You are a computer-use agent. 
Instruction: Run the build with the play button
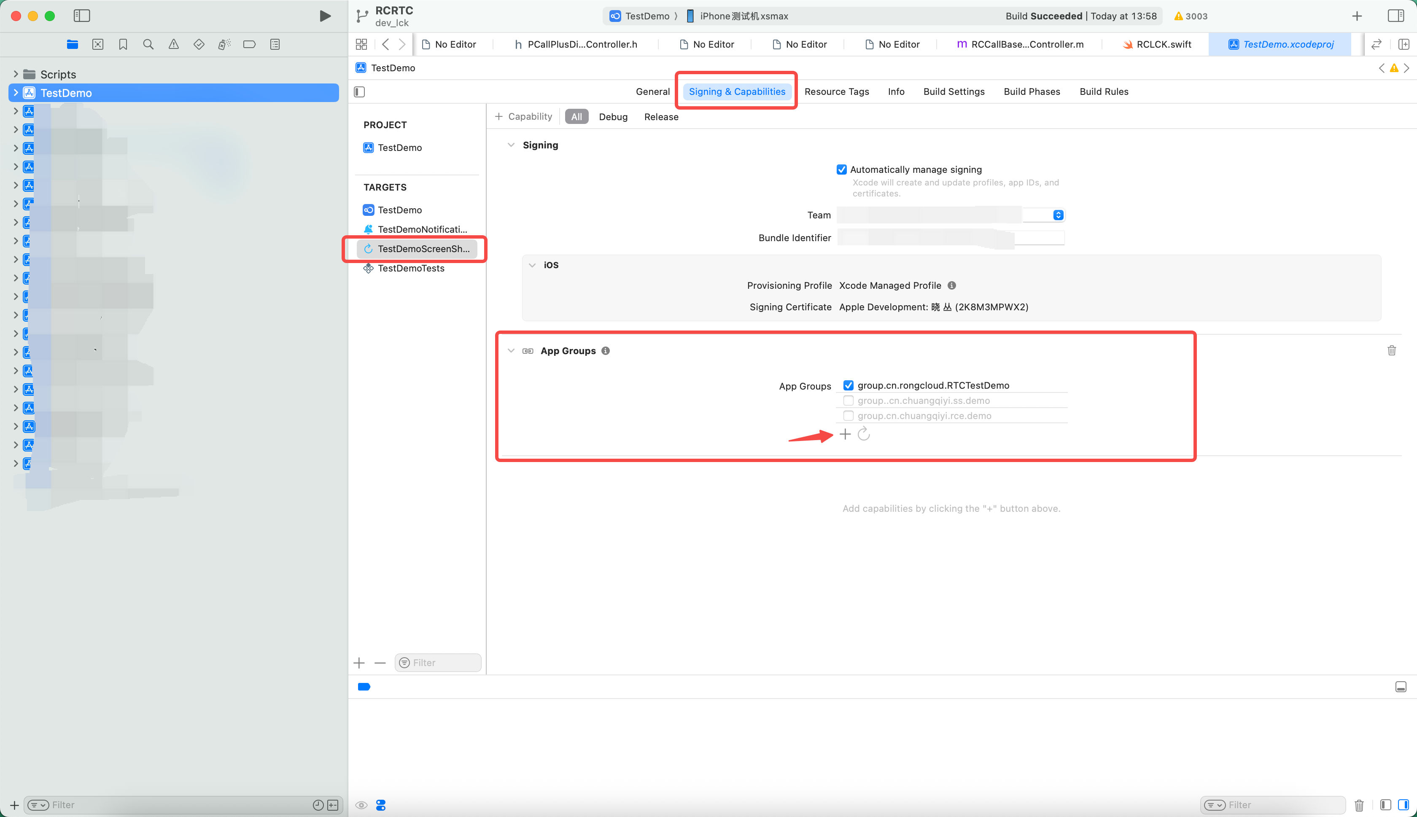[324, 16]
